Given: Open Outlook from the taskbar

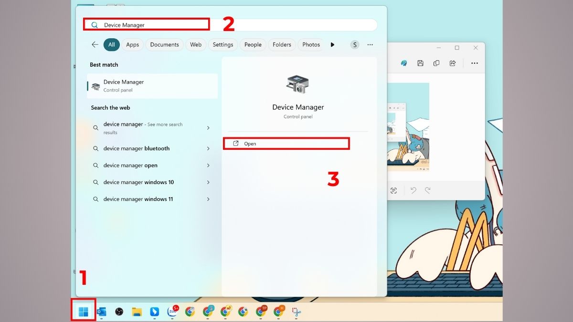Looking at the screenshot, I should 101,312.
